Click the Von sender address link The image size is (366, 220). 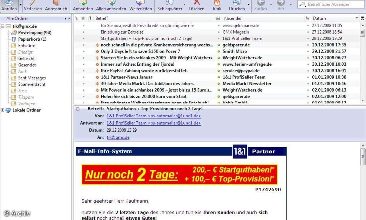154,116
